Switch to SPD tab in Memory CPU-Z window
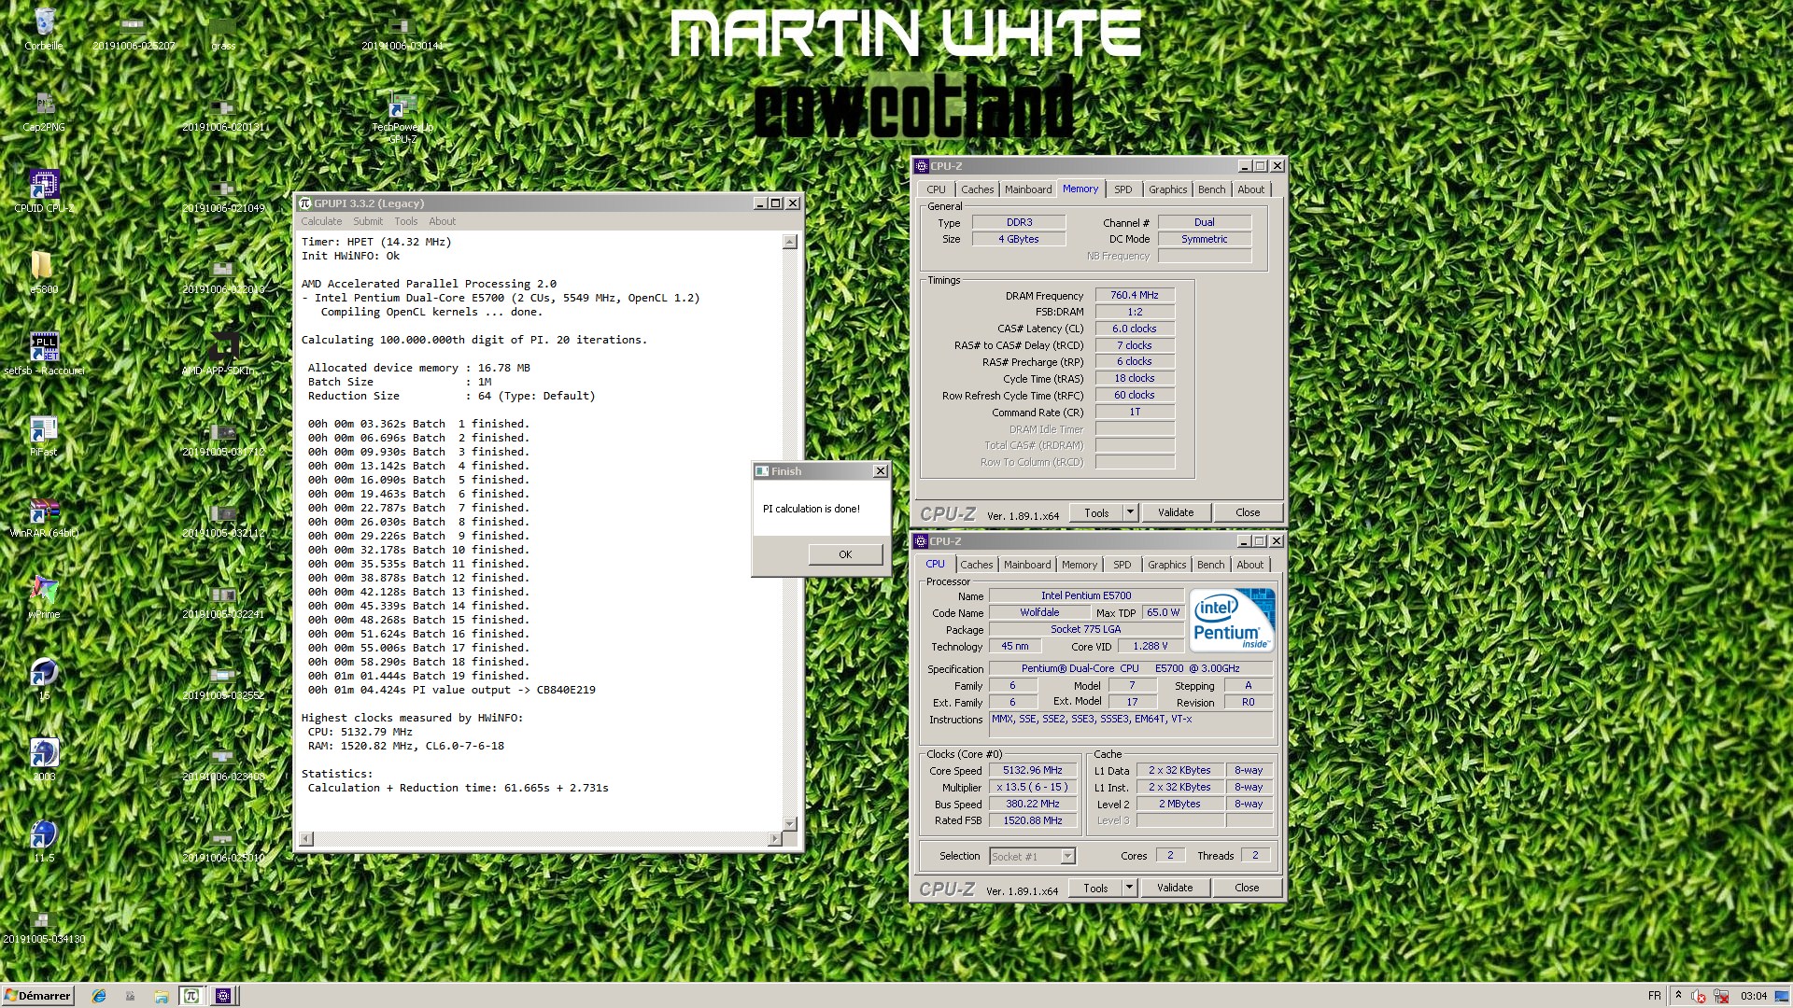This screenshot has width=1793, height=1008. point(1123,189)
